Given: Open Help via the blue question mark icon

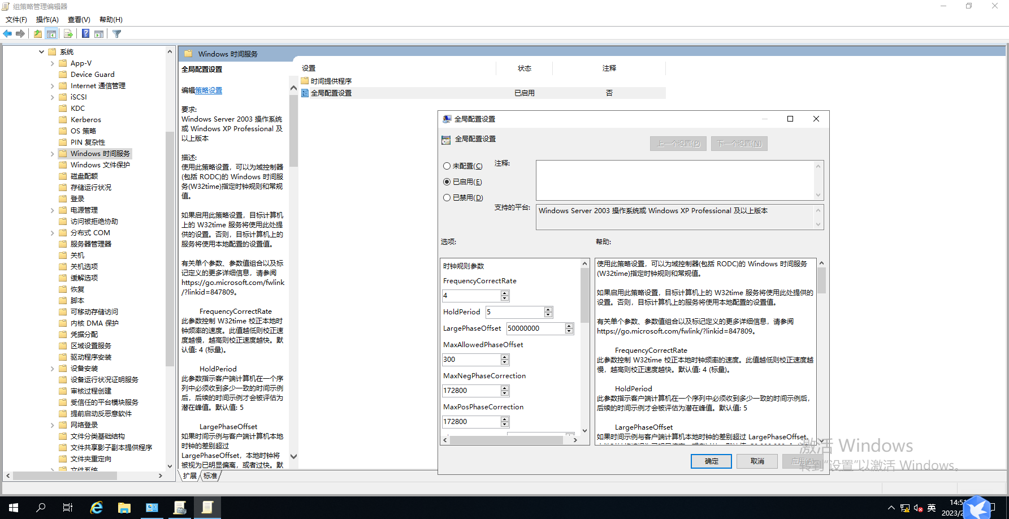Looking at the screenshot, I should pyautogui.click(x=85, y=34).
